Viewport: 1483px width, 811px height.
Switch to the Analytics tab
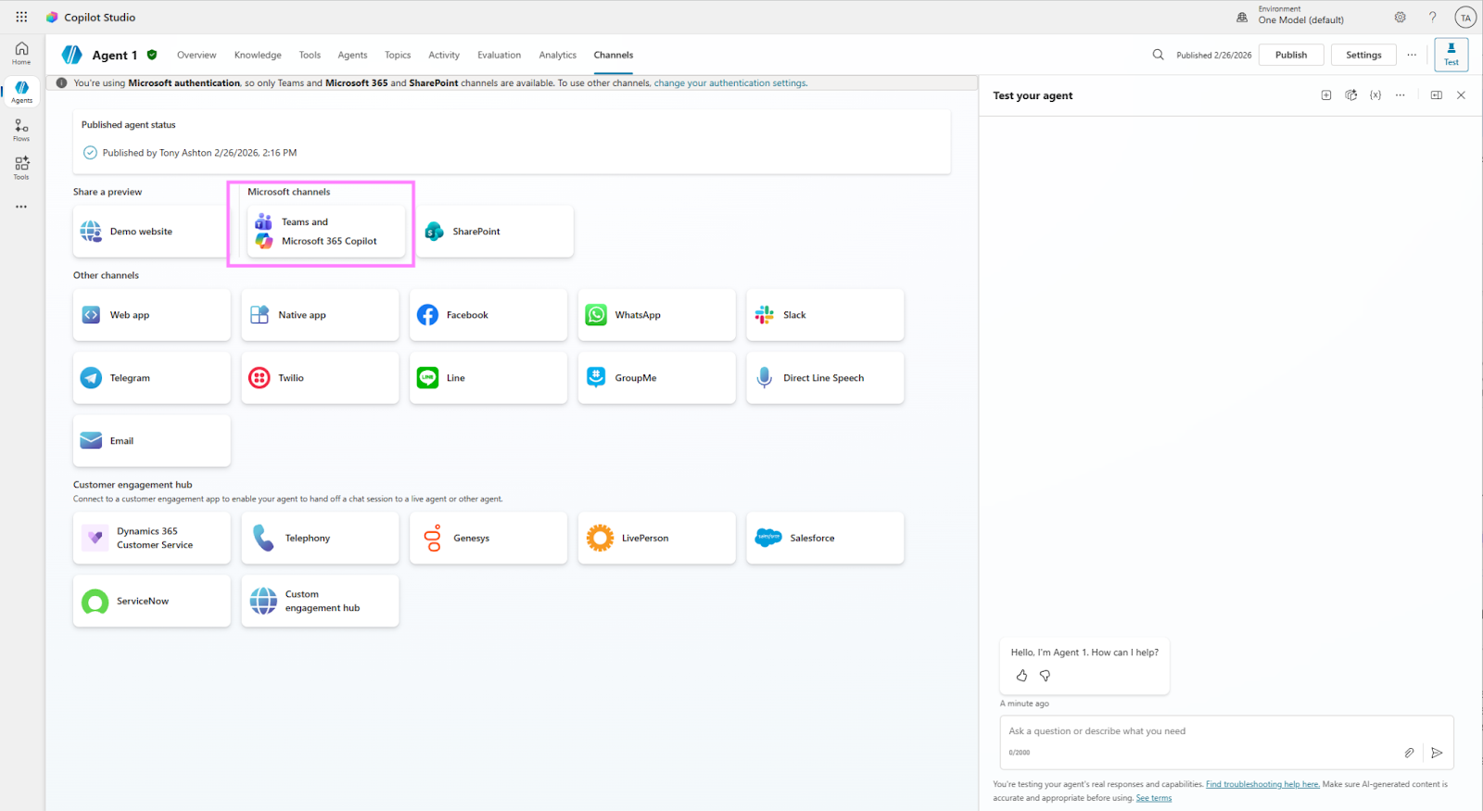point(557,55)
